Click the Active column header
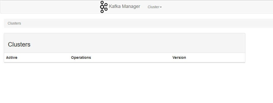This screenshot has width=273, height=103. [x=12, y=58]
